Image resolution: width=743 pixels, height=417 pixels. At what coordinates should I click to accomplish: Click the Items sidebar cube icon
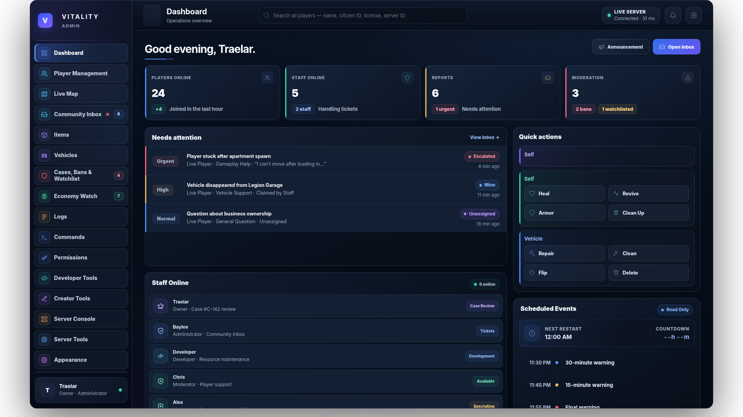(x=45, y=135)
